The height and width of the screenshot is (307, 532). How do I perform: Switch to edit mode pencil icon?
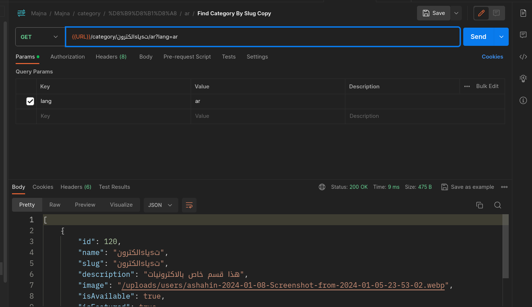coord(481,13)
